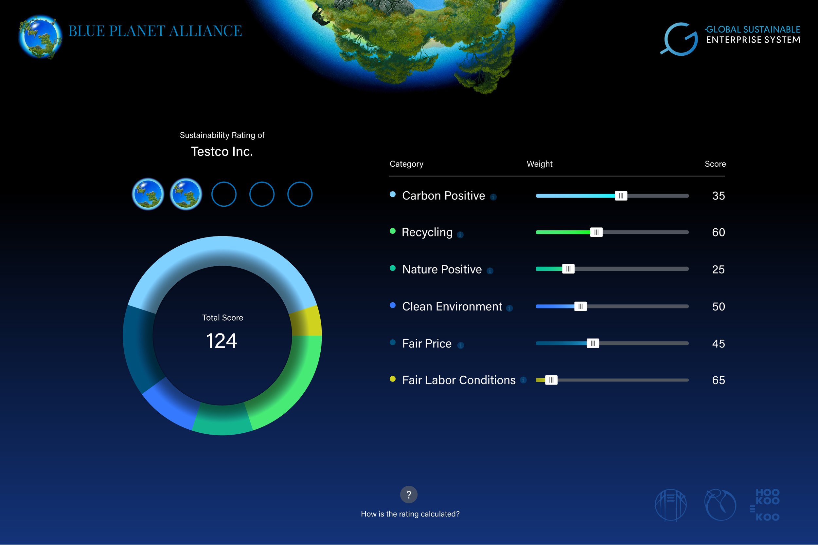Click the gate-shaped partner logo at bottom
This screenshot has height=545, width=818.
point(670,505)
